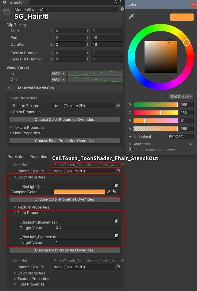Click the B channel slider

(x=156, y=121)
